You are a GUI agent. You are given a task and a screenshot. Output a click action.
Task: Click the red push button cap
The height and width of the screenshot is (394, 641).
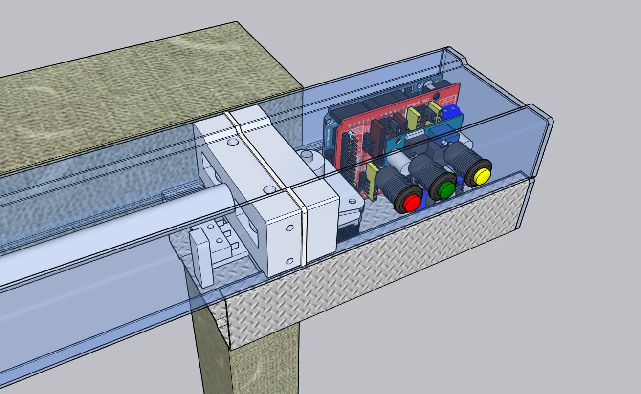coord(412,201)
